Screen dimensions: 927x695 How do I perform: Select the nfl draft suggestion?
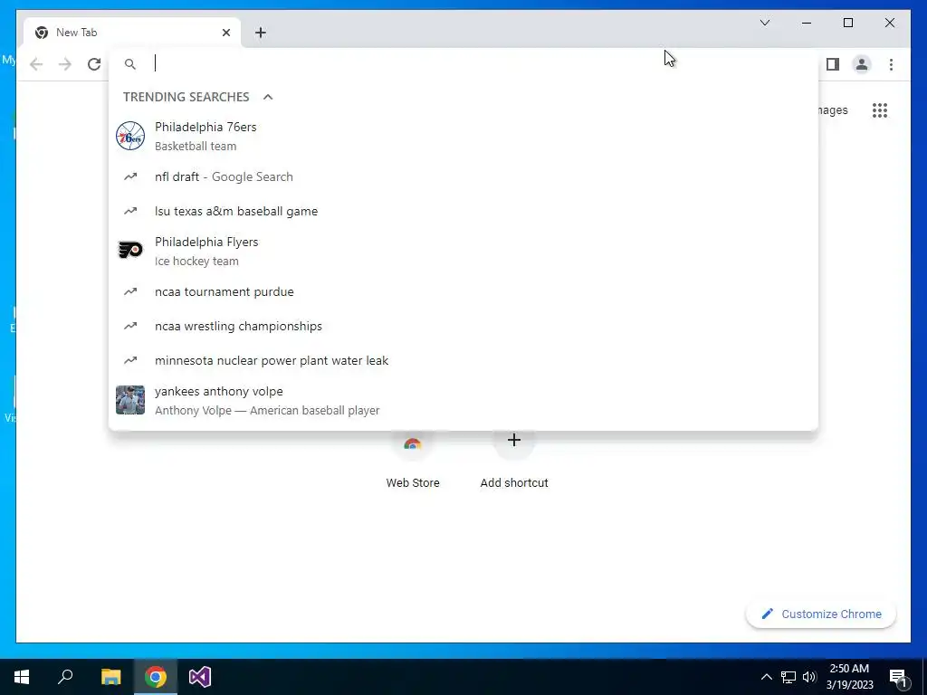click(x=464, y=176)
